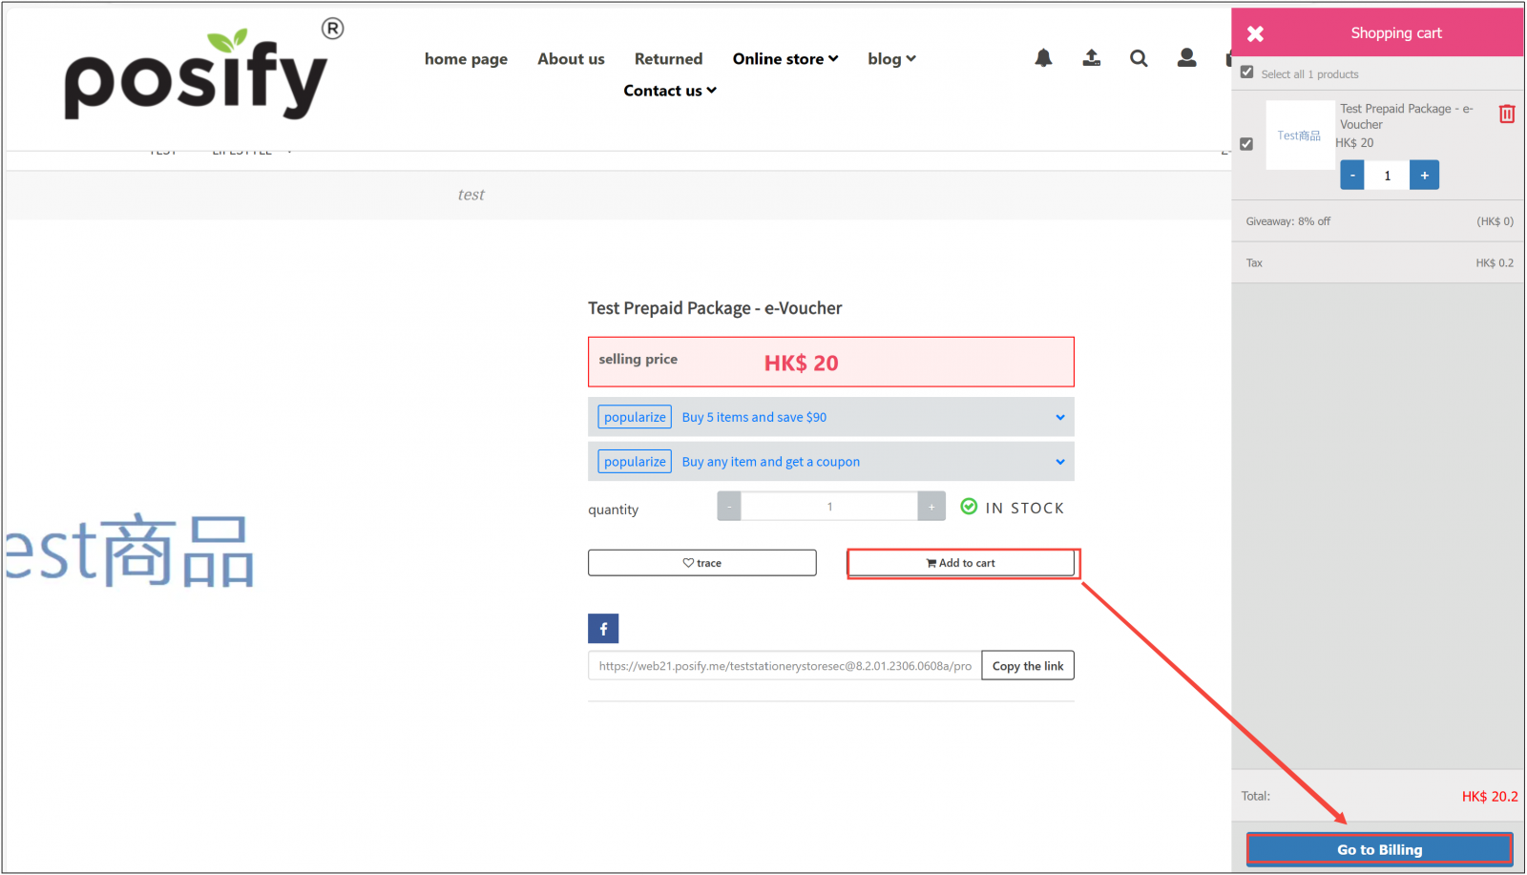This screenshot has width=1527, height=875.
Task: Delete cart item with trash icon
Action: click(x=1506, y=114)
